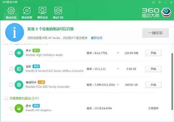Click the 官方 badge on sound card

point(36,51)
